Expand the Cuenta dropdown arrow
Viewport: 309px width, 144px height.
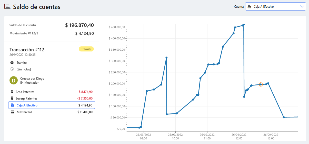pyautogui.click(x=302, y=7)
